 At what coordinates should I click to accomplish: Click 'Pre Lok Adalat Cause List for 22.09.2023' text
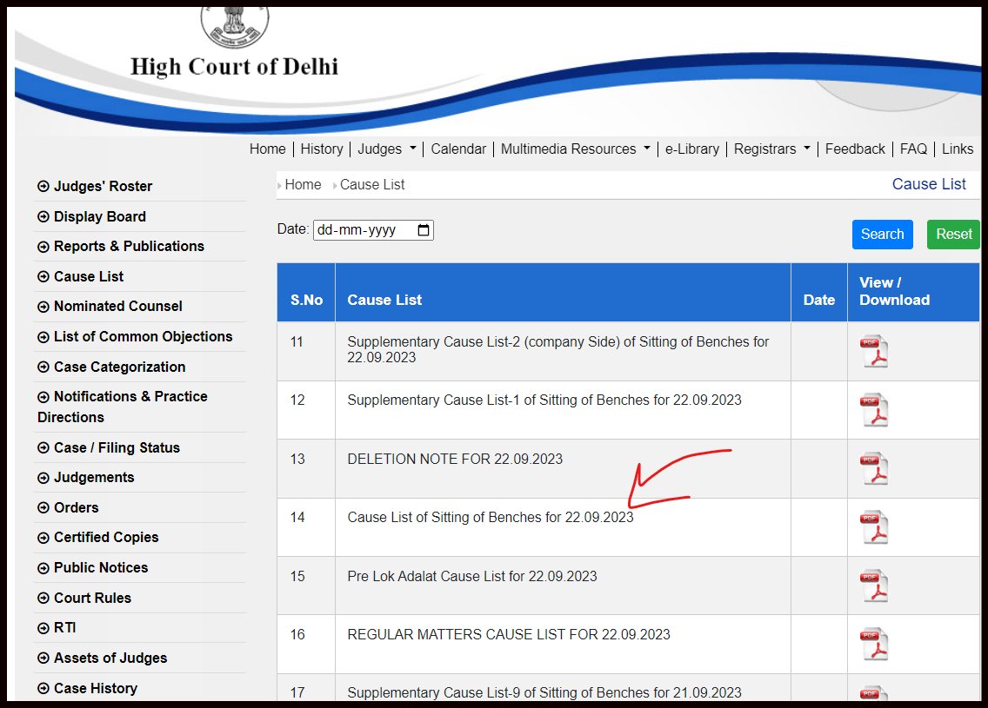[472, 577]
